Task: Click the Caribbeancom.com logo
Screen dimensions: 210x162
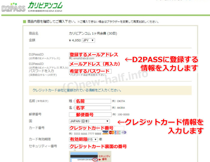Action: click(45, 7)
